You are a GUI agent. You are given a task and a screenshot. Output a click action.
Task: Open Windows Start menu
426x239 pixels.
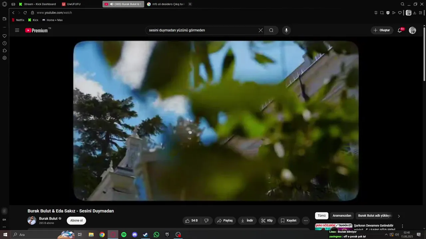tap(5, 235)
